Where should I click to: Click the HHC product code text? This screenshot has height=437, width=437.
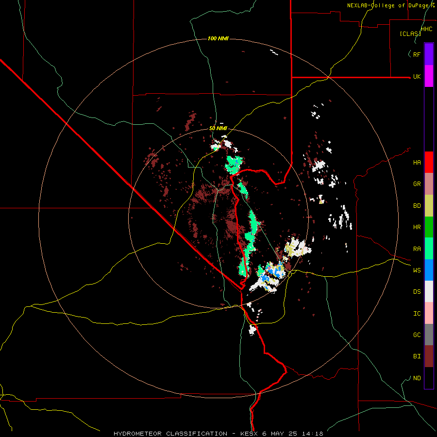coord(427,29)
